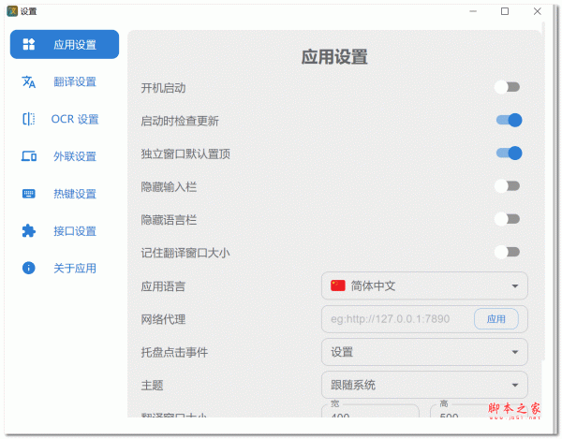
Task: Show the 关于应用 page
Action: click(x=65, y=268)
